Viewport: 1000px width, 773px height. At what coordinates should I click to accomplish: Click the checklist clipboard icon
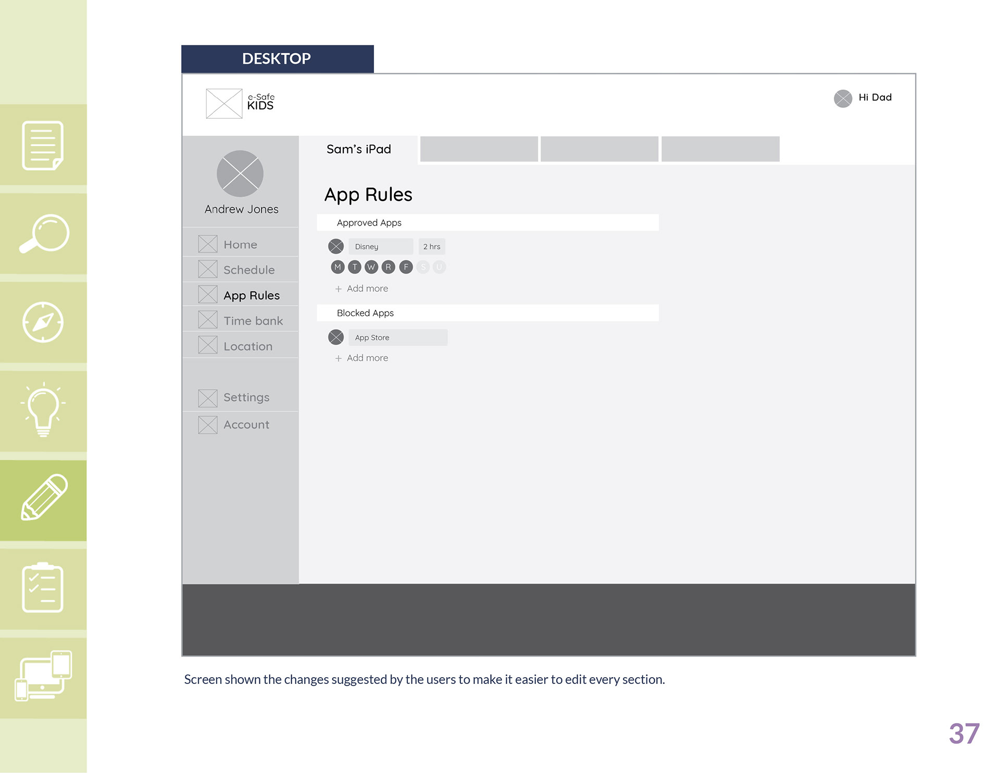click(43, 588)
